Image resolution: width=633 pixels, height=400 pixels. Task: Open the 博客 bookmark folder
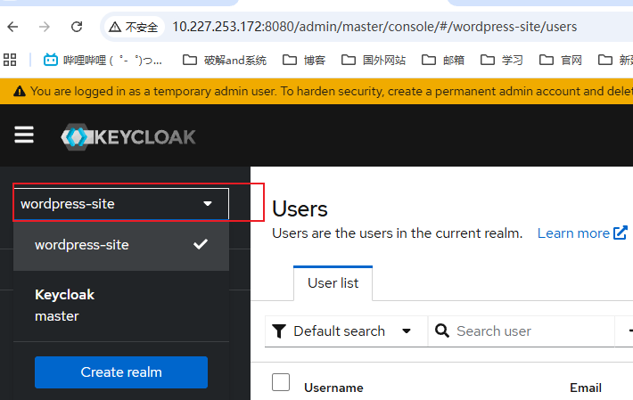pos(304,60)
